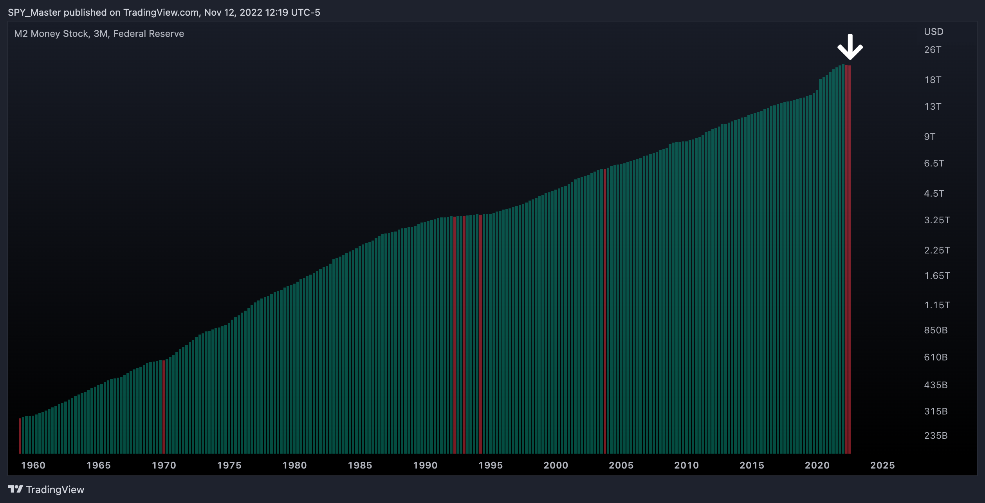Open the TradingView wordmark link

55,490
